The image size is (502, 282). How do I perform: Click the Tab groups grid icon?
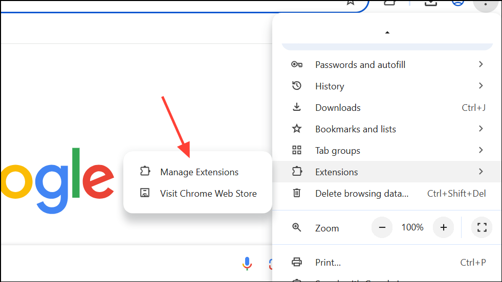[297, 150]
